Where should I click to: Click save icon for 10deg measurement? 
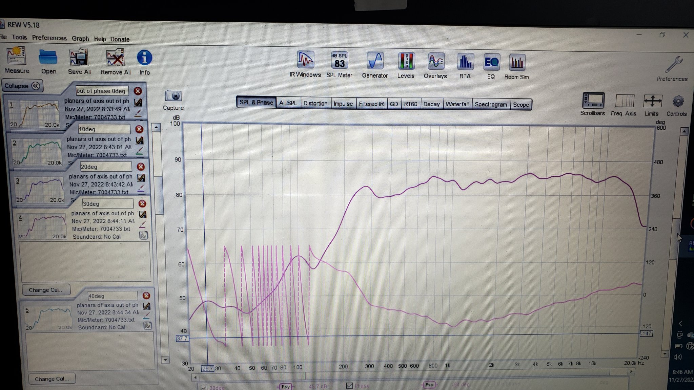coord(140,140)
